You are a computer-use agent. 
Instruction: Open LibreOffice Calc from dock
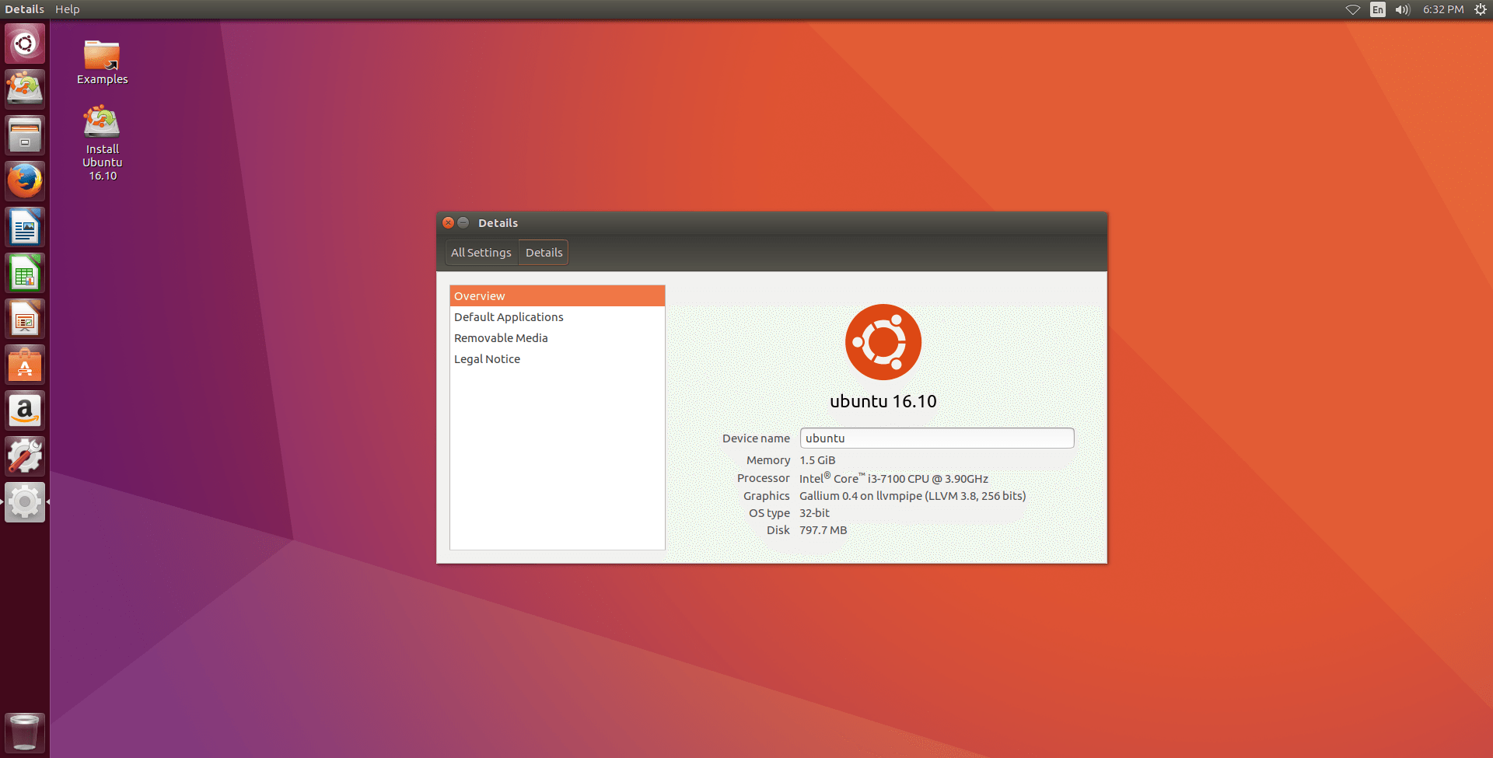tap(25, 273)
